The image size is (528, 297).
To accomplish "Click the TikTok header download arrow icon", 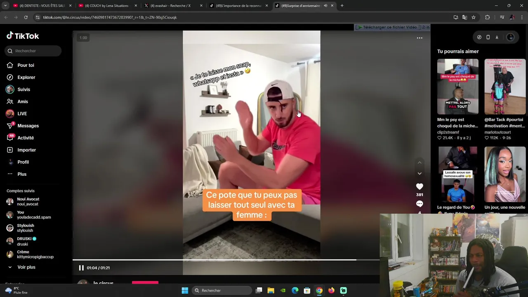I will tap(497, 37).
